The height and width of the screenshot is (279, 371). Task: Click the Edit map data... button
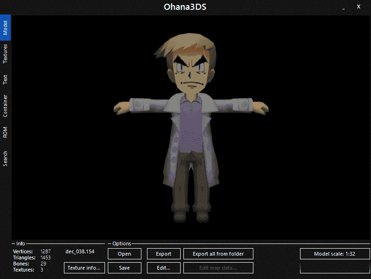218,268
